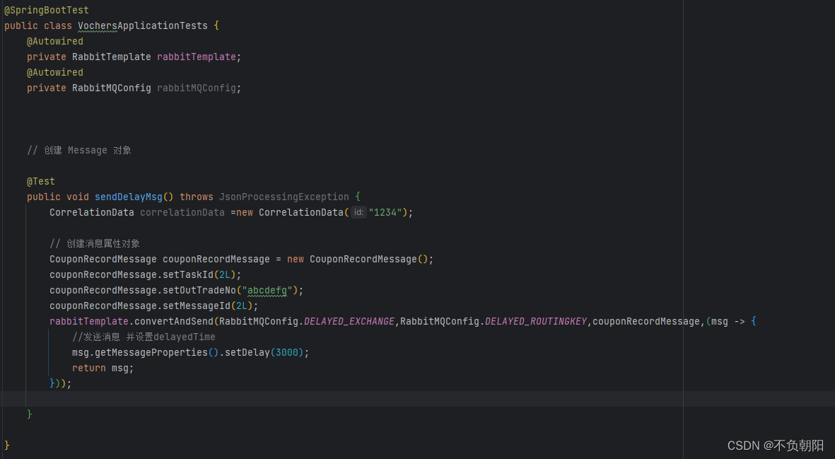This screenshot has width=835, height=459.
Task: Click the convertAndSend method call
Action: (174, 321)
